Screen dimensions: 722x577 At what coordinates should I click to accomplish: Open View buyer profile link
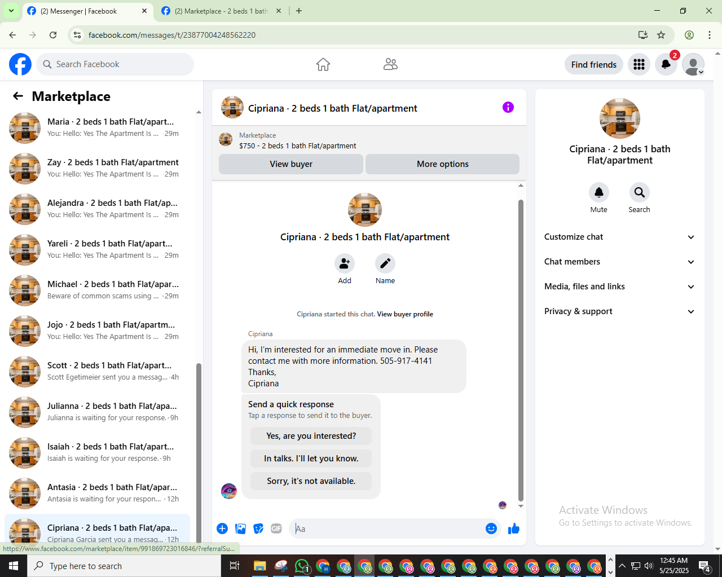click(405, 314)
